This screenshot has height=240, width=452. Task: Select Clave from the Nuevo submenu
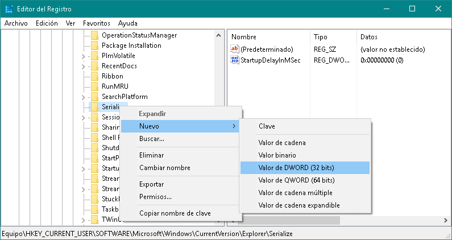(x=267, y=126)
